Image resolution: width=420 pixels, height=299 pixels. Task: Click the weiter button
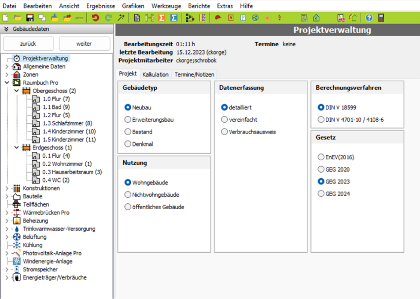click(x=84, y=44)
